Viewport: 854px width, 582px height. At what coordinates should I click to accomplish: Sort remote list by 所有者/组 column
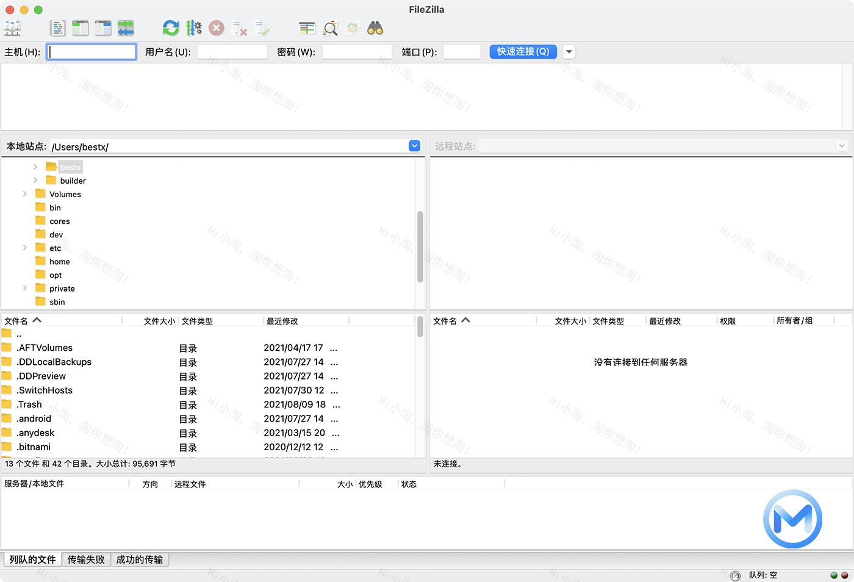coord(803,321)
